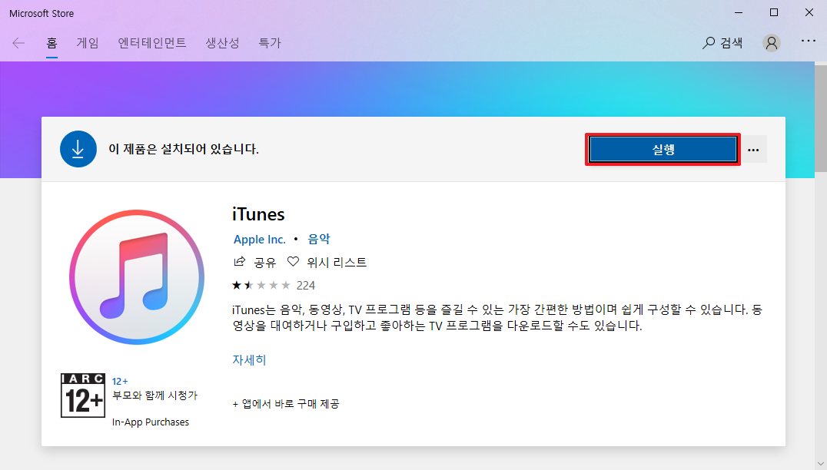Click the Apple Inc. publisher link
The width and height of the screenshot is (827, 470).
click(x=259, y=239)
